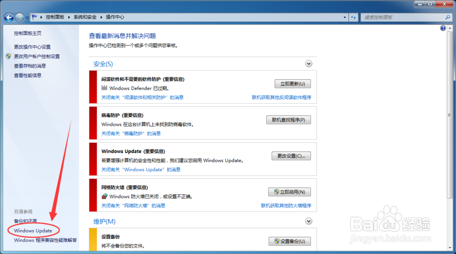Screen dimensions: 456x254
Task: Open 更改用户帐户控制设置 link
Action: [36, 56]
